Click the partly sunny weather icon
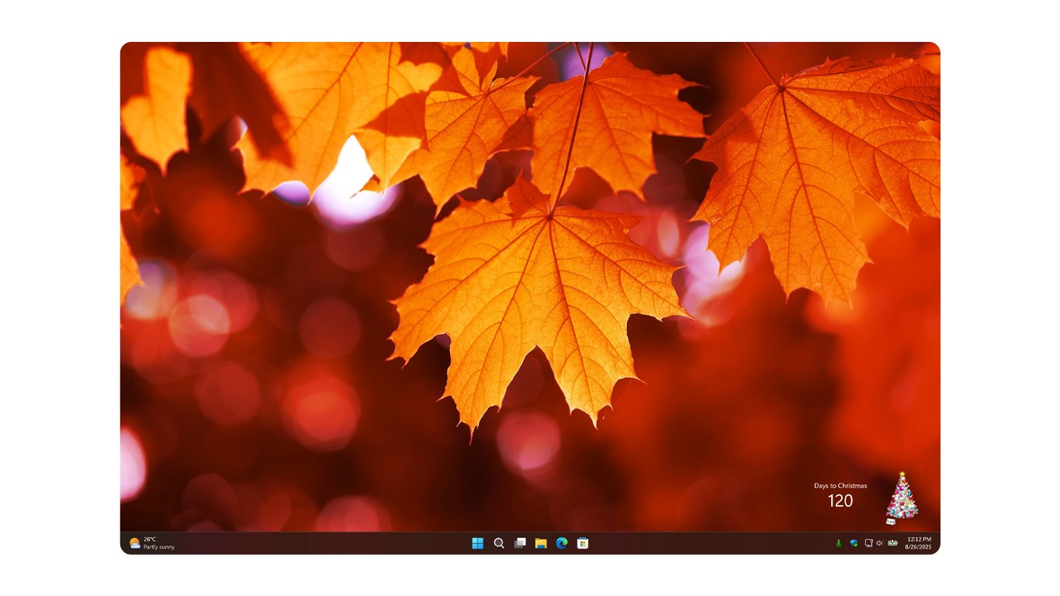Image resolution: width=1060 pixels, height=596 pixels. click(x=135, y=543)
